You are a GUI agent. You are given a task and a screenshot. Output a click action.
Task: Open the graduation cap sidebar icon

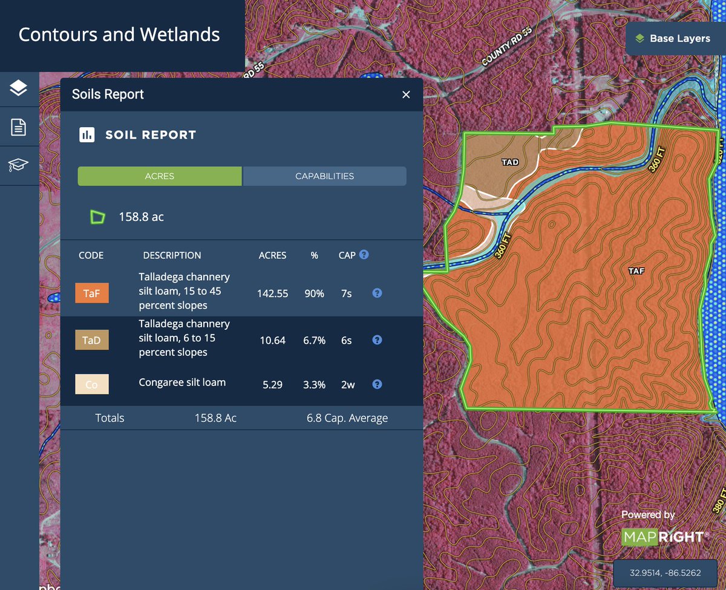coord(19,165)
